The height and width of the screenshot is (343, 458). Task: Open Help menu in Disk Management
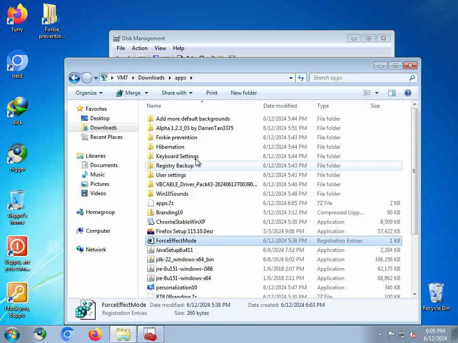click(178, 48)
